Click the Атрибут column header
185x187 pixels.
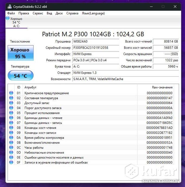coord(80,87)
